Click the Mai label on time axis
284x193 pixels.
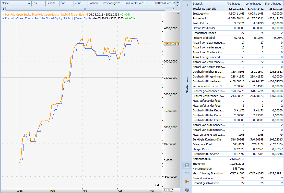[152, 191]
